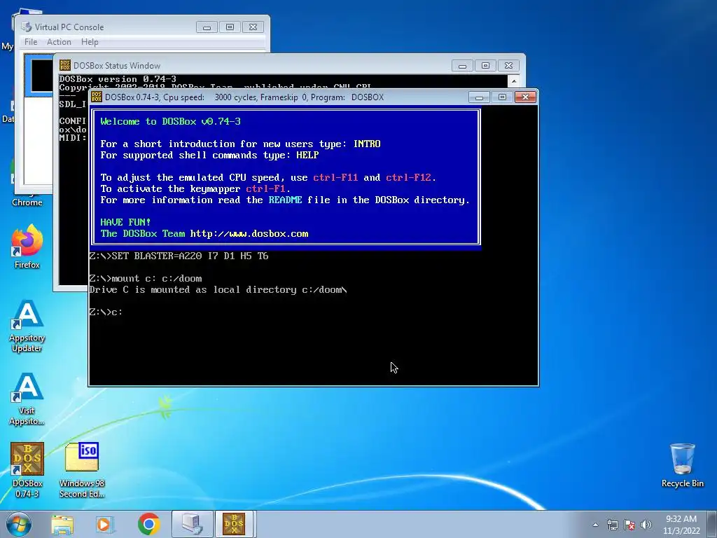
Task: Open the Appsitory Updater desktop shortcut
Action: pyautogui.click(x=27, y=326)
